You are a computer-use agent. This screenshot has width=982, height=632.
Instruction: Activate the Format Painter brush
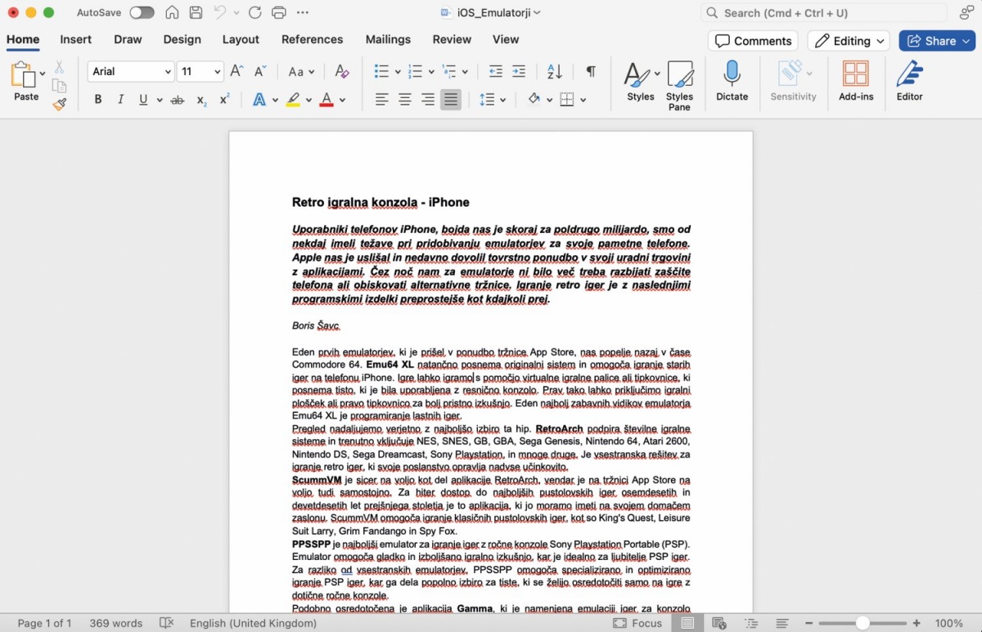point(59,105)
